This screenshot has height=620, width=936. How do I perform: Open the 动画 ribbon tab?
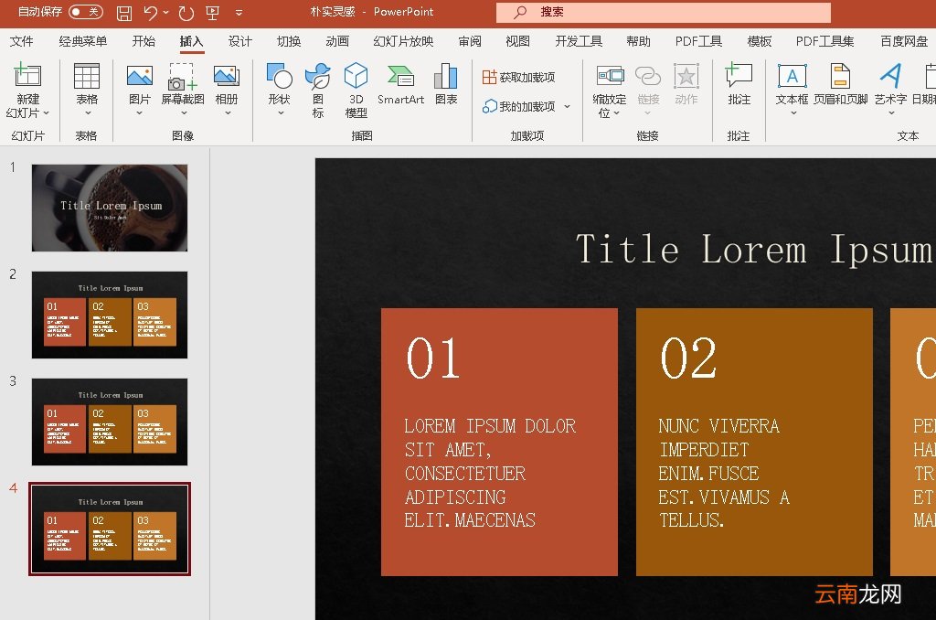coord(337,41)
